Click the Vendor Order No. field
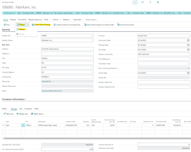The image size is (191, 152). pyautogui.click(x=164, y=82)
